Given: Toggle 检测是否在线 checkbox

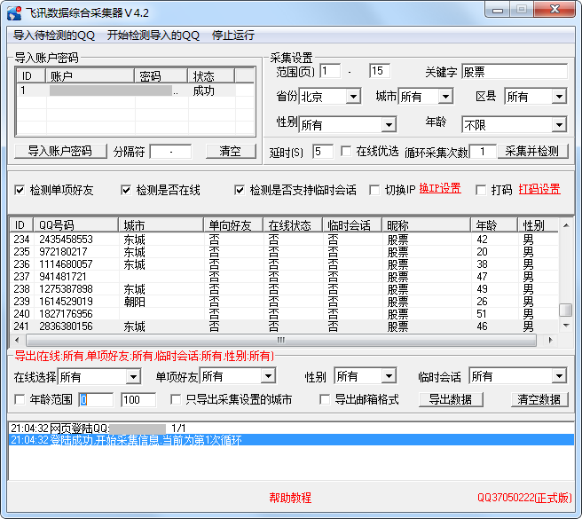Looking at the screenshot, I should click(127, 190).
